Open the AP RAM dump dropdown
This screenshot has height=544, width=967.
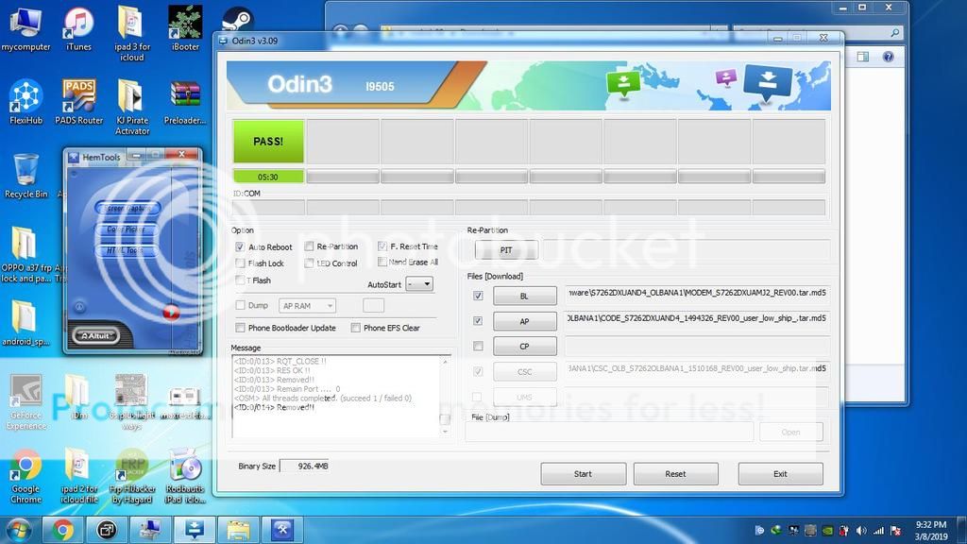307,306
